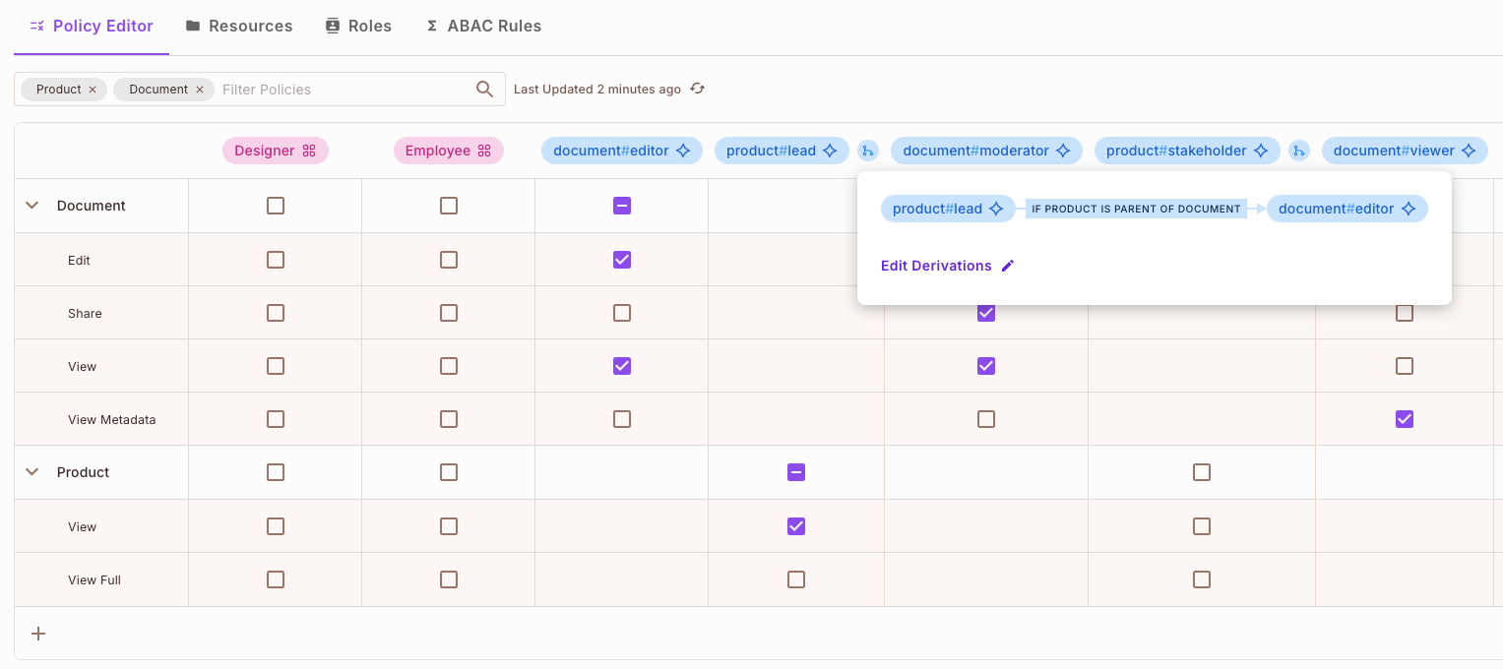Viewport: 1503px width, 669px height.
Task: Toggle product#lead View Full checkbox
Action: [x=796, y=579]
